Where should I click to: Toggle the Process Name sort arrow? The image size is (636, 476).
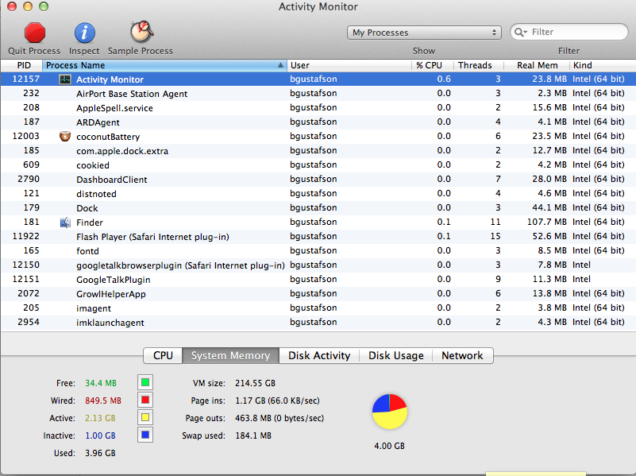[280, 65]
